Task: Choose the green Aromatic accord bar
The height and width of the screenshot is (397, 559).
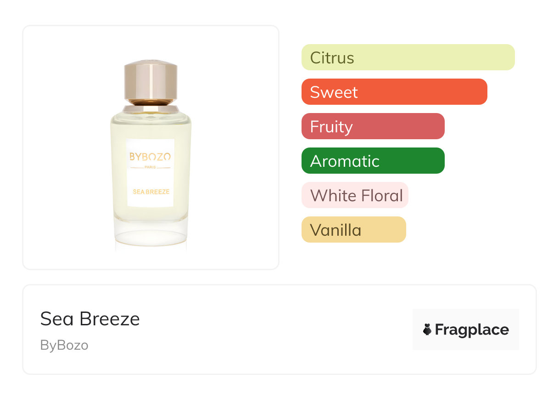Action: point(373,161)
